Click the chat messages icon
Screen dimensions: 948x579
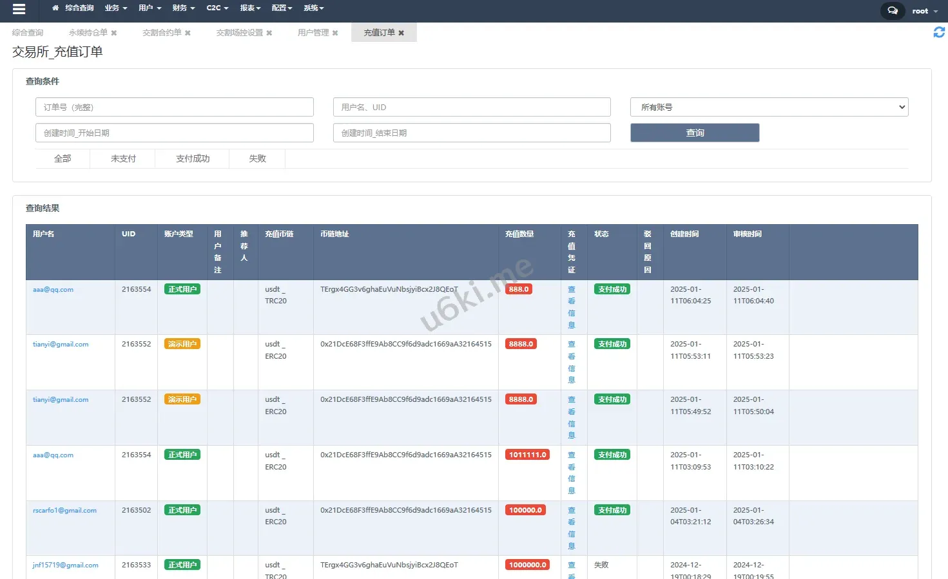pyautogui.click(x=892, y=10)
